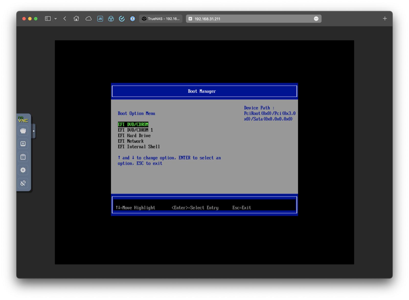Disconnect the VNC session
The image size is (409, 300).
pyautogui.click(x=23, y=183)
